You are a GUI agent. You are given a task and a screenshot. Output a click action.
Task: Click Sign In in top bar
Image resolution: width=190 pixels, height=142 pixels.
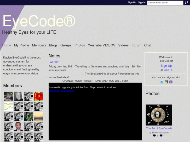click(142, 2)
